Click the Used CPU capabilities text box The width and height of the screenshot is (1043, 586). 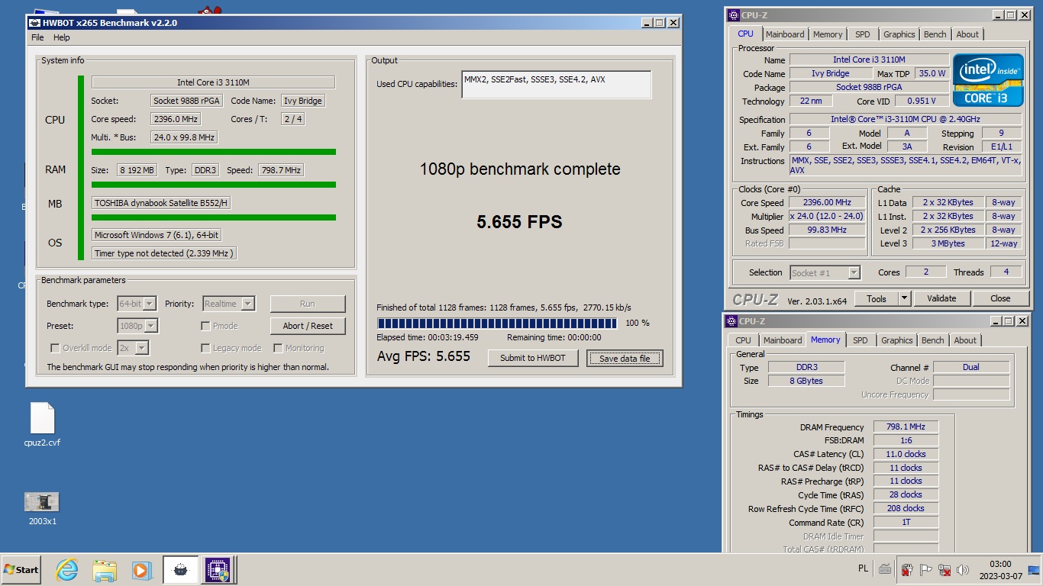(557, 85)
